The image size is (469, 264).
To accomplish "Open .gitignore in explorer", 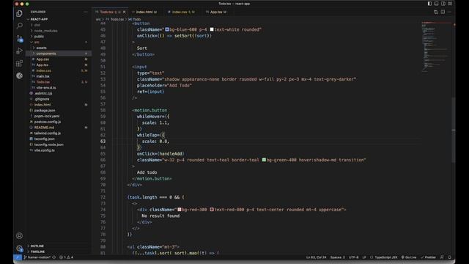I will tap(42, 99).
